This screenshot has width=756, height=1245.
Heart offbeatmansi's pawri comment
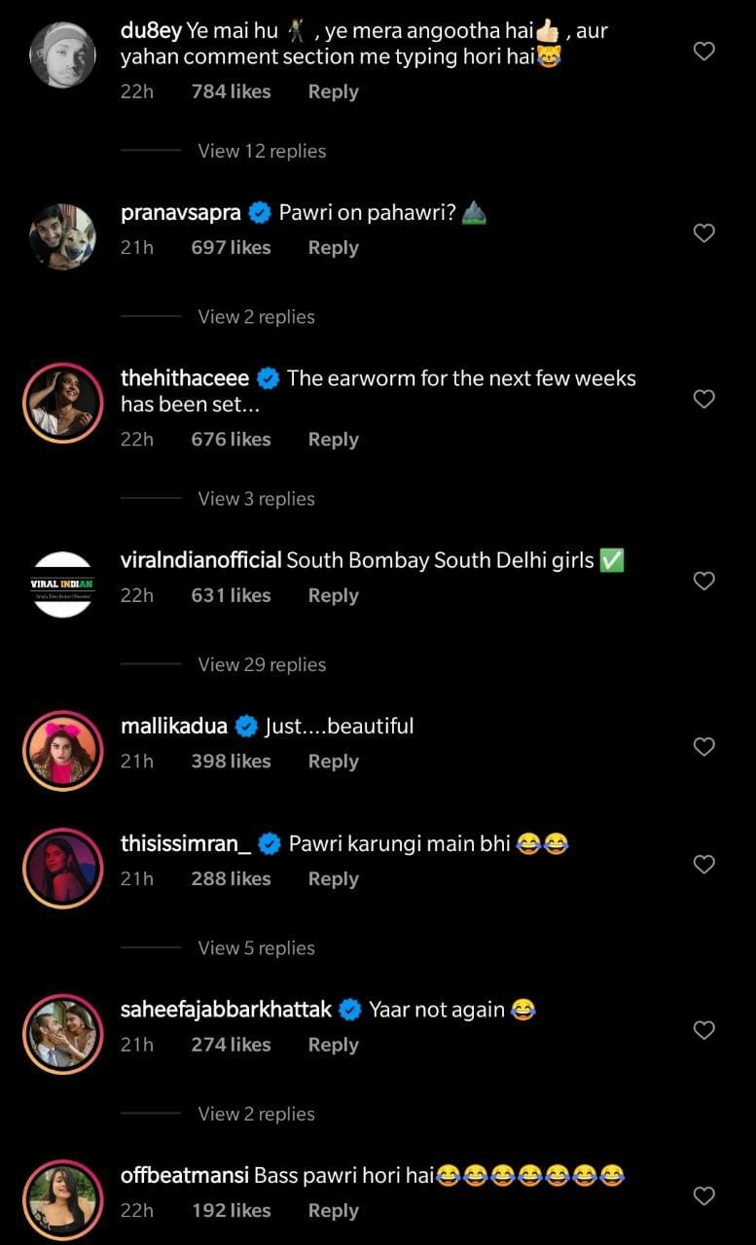point(703,1196)
